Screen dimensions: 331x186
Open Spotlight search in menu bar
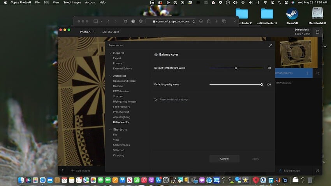pyautogui.click(x=279, y=3)
